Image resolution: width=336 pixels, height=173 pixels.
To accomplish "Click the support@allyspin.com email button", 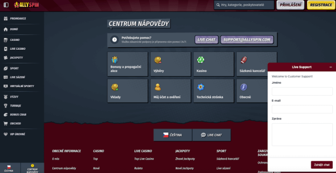I will coord(247,40).
